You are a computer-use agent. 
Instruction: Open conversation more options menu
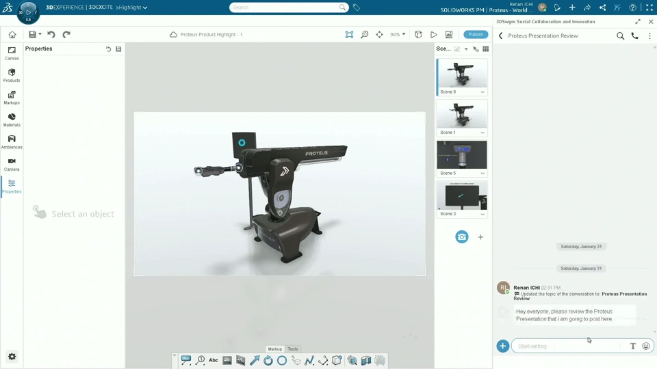tap(650, 36)
